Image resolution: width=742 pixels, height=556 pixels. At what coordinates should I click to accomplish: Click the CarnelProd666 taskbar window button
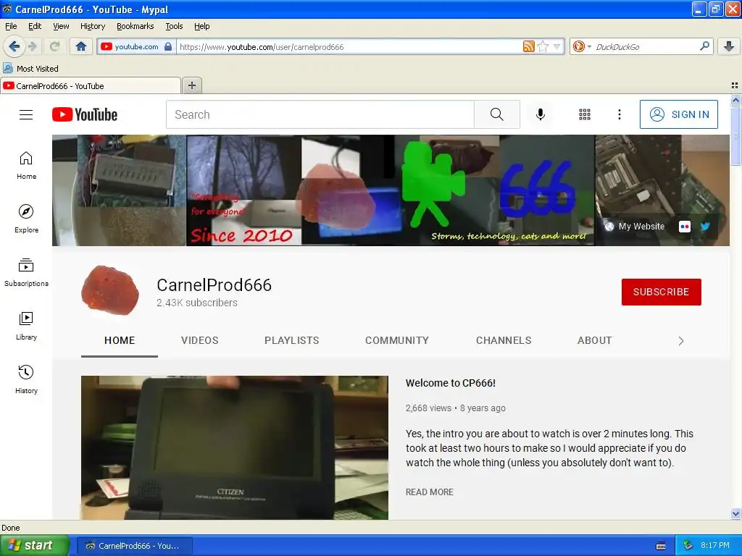134,546
